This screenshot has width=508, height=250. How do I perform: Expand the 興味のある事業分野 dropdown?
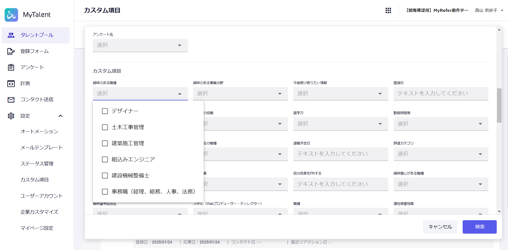(240, 94)
